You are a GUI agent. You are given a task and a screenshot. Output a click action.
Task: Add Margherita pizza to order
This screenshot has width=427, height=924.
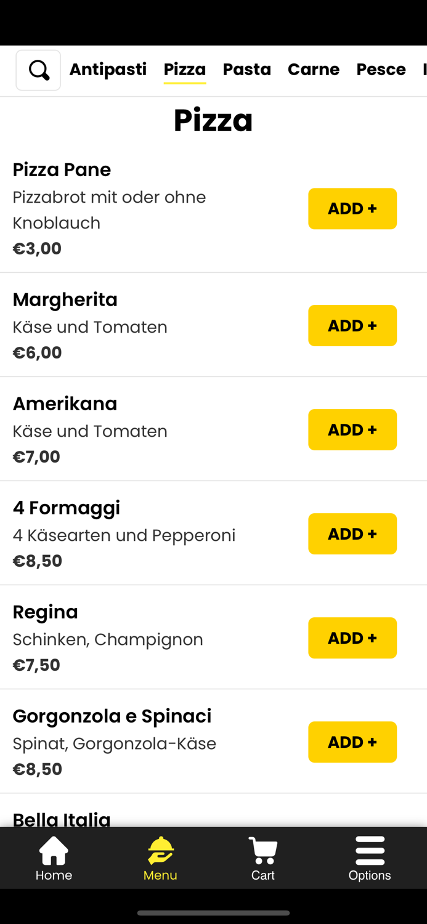[x=352, y=325]
